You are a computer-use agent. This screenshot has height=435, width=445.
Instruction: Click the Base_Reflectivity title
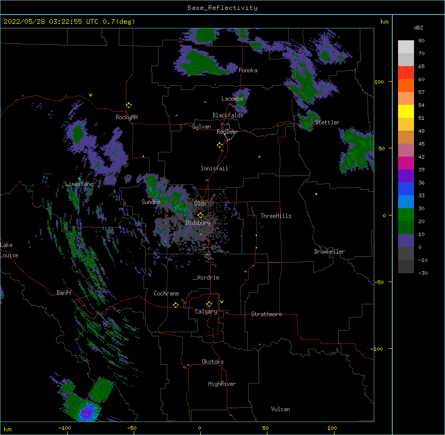click(223, 8)
